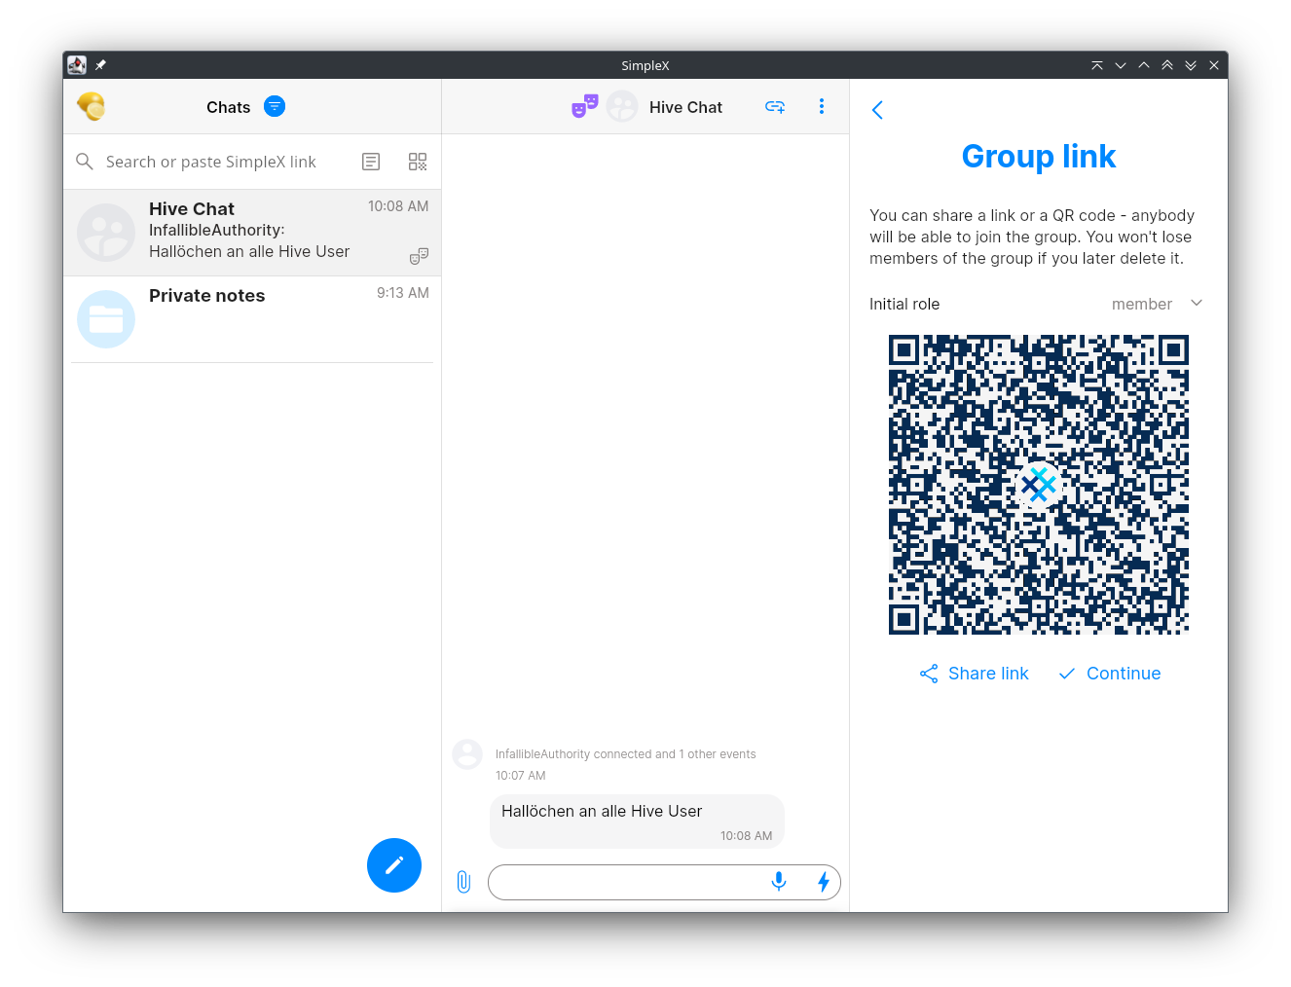The height and width of the screenshot is (987, 1291).
Task: Expand the 'InfallibleAuthority connected' events item
Action: click(x=625, y=754)
